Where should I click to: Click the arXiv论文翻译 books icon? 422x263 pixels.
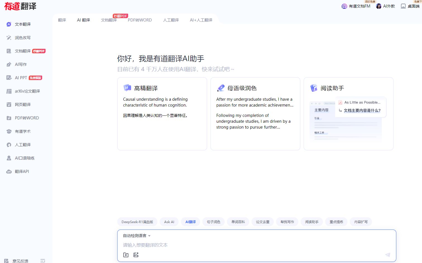tap(9, 91)
